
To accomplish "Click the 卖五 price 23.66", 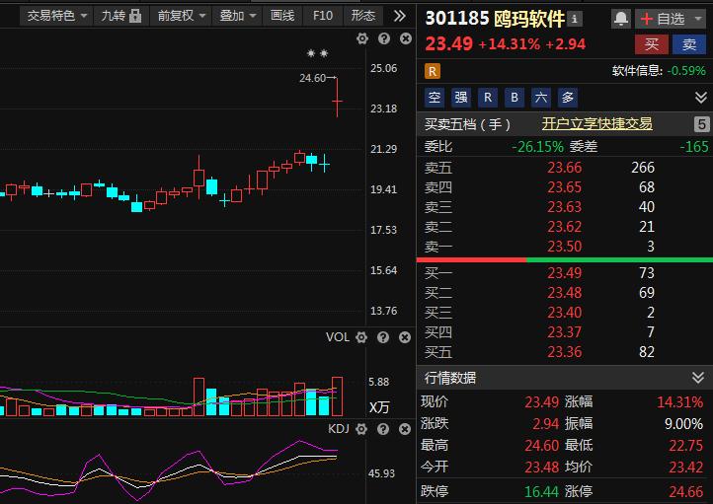I will coord(564,168).
